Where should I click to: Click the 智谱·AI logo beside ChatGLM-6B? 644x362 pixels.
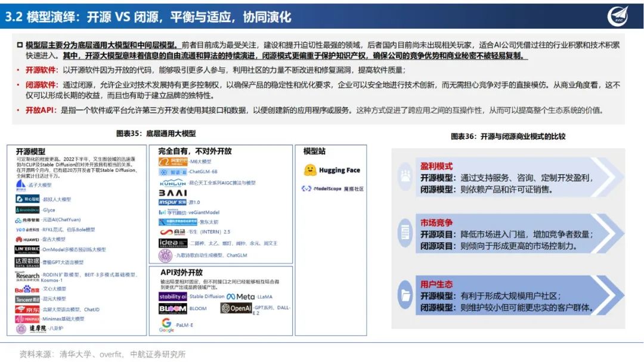pos(173,172)
